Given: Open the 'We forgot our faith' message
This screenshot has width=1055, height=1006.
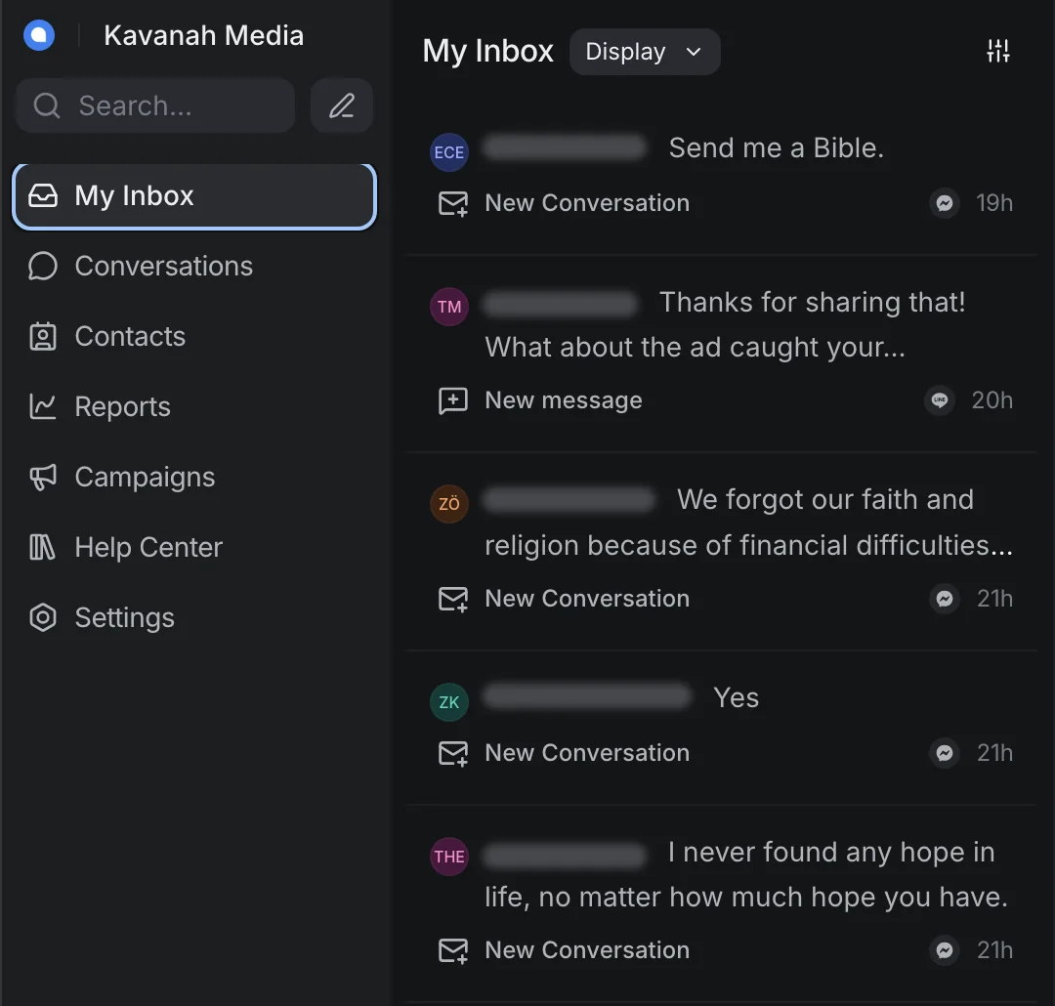Looking at the screenshot, I should [749, 523].
